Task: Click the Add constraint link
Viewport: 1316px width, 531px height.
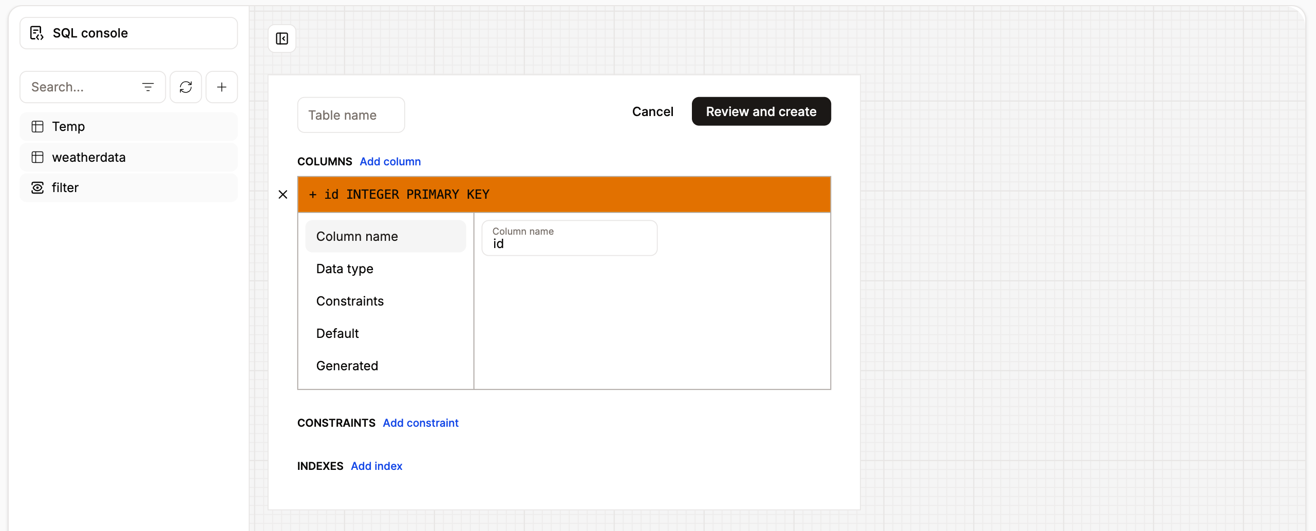Action: click(420, 423)
